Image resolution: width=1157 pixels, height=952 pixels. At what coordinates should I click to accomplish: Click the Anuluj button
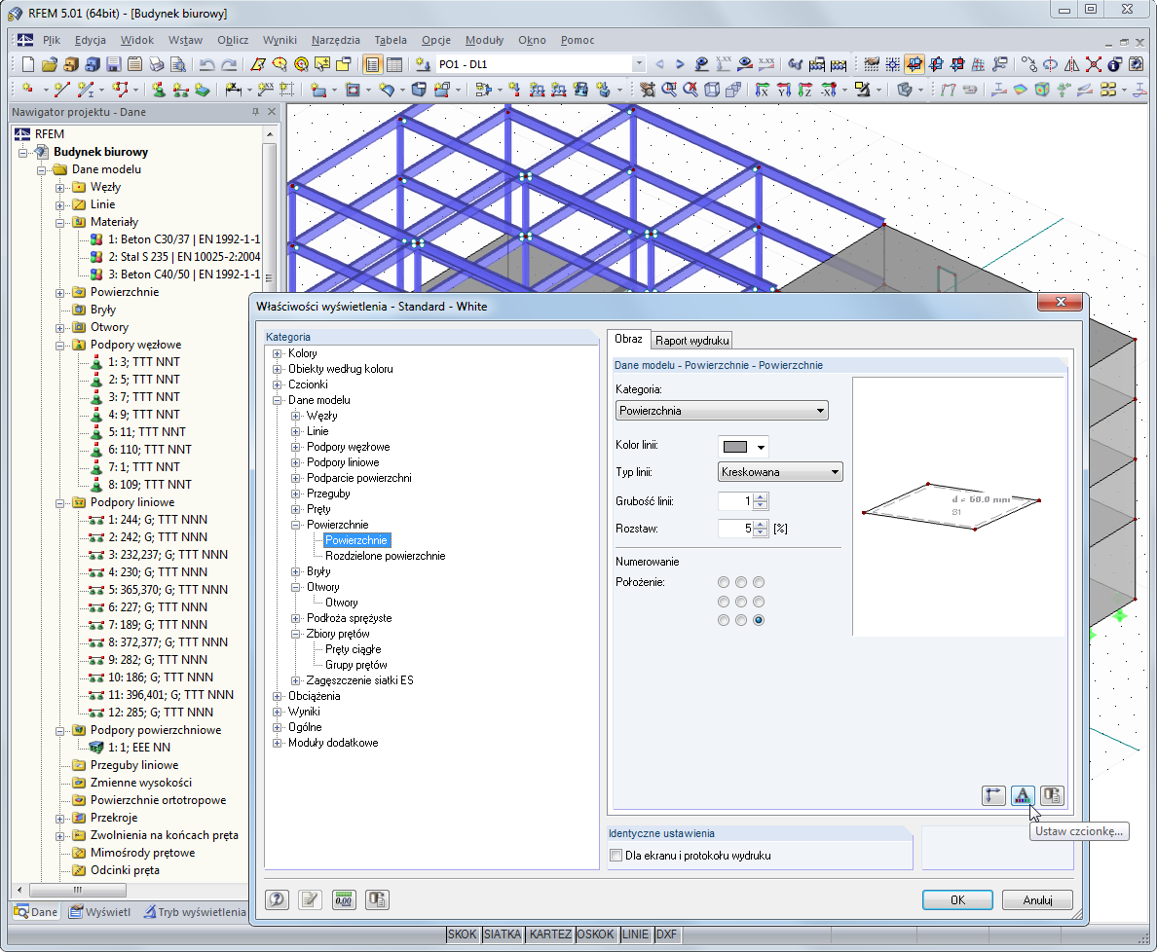point(1037,899)
